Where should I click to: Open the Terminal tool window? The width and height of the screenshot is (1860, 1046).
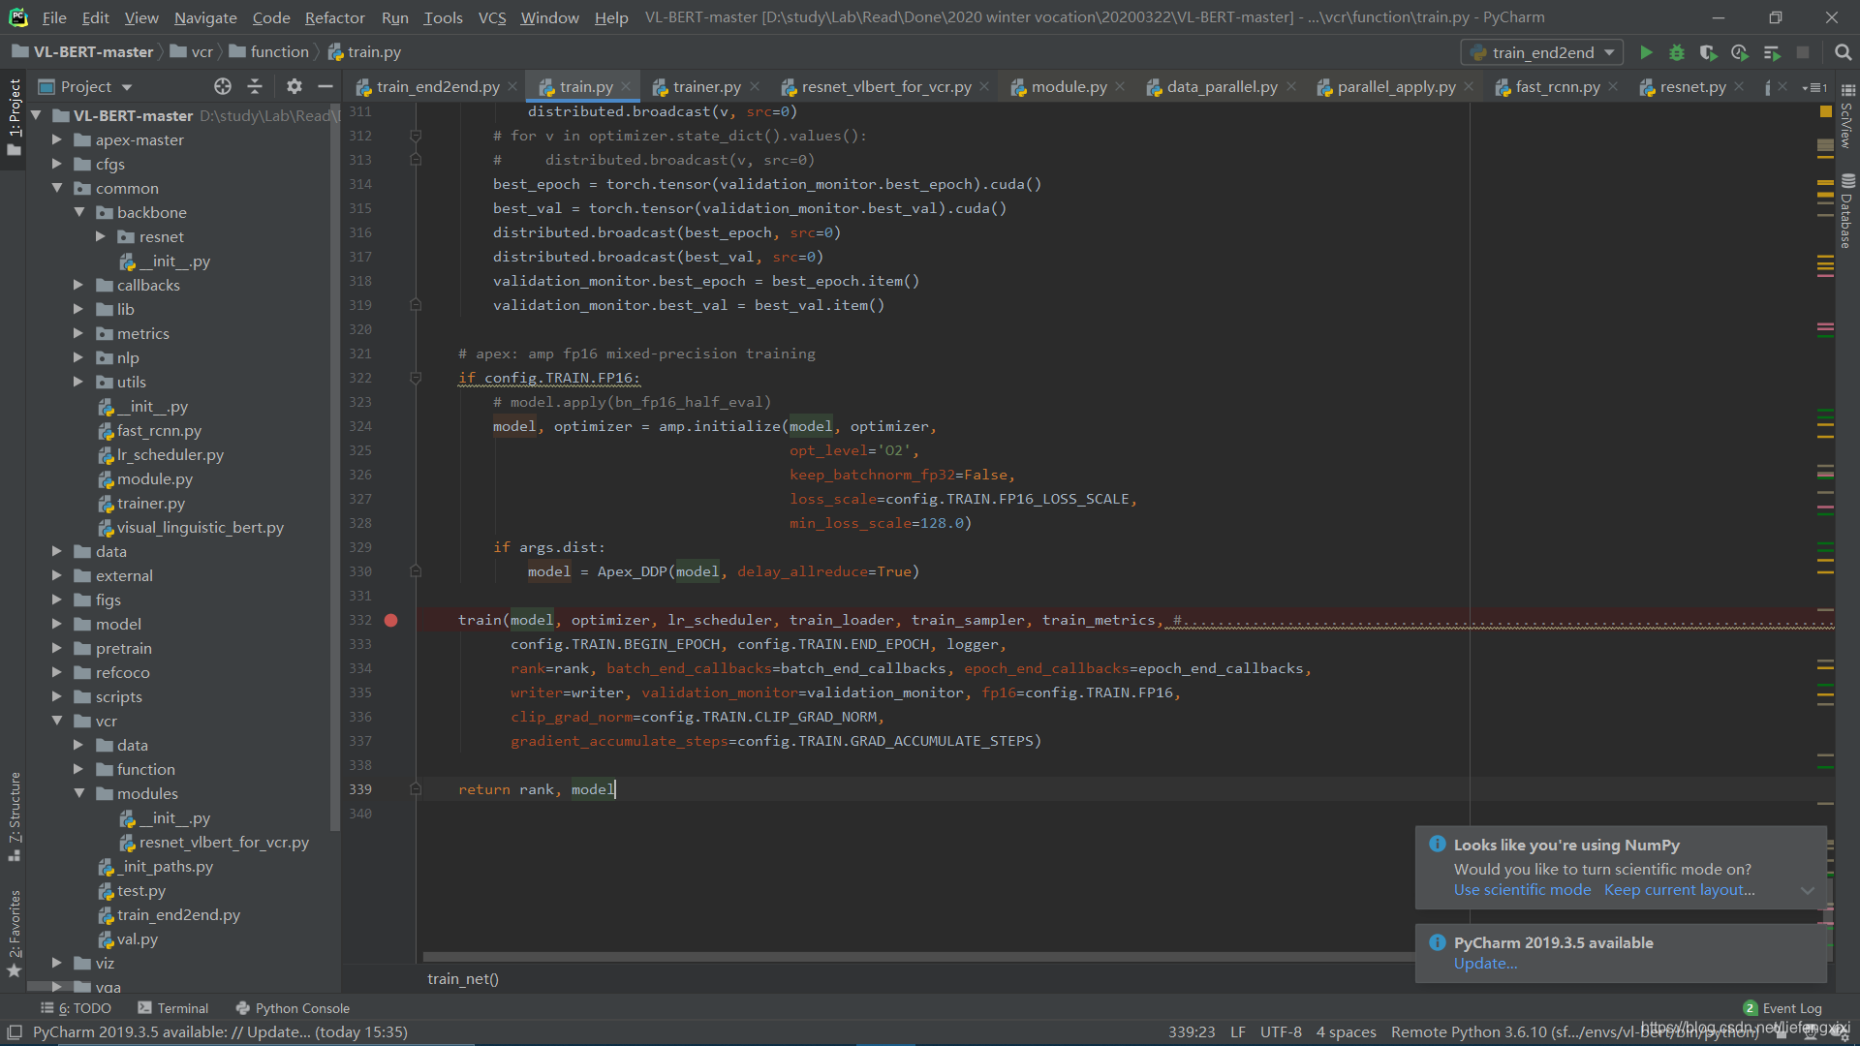pos(173,1008)
